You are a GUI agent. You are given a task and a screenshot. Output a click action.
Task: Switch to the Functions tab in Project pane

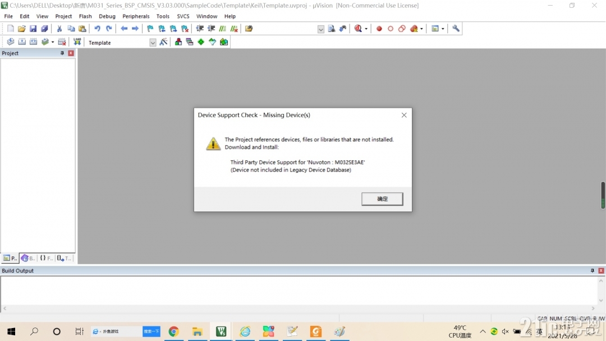pyautogui.click(x=46, y=258)
